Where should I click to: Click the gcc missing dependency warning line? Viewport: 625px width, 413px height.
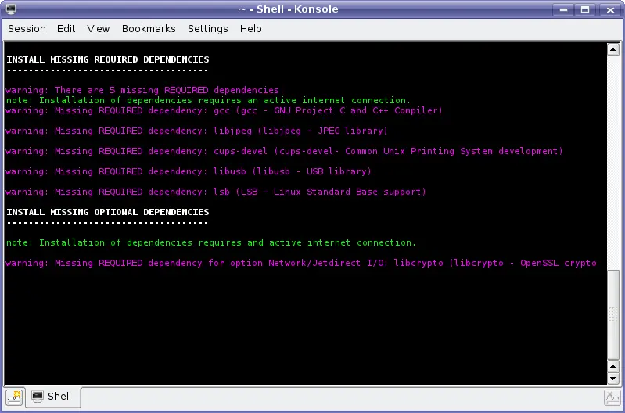224,110
